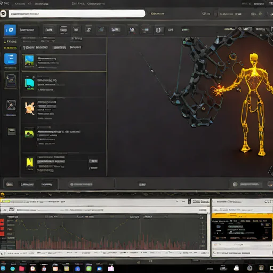
Task: Open the cyan round icon in the taskbar
Action: point(13,269)
